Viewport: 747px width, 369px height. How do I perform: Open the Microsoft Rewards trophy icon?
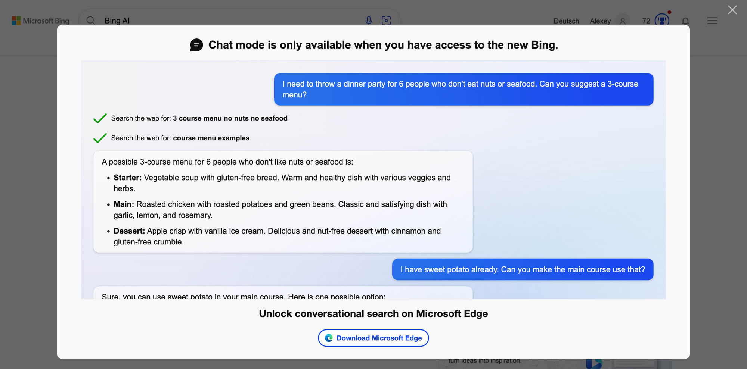(661, 21)
